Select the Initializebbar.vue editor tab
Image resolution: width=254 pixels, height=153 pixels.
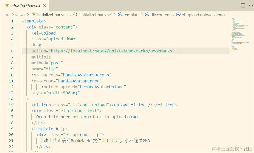(25, 6)
